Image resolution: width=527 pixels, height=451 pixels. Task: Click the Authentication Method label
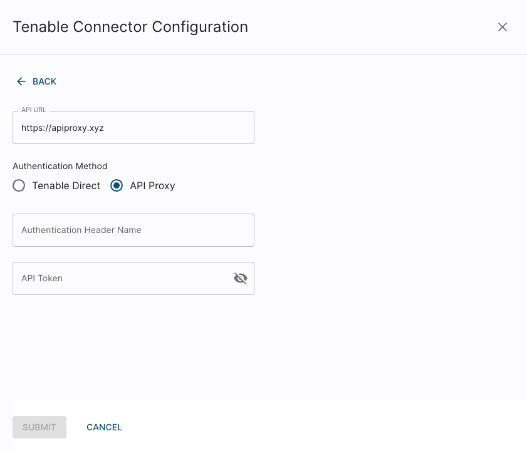(60, 166)
